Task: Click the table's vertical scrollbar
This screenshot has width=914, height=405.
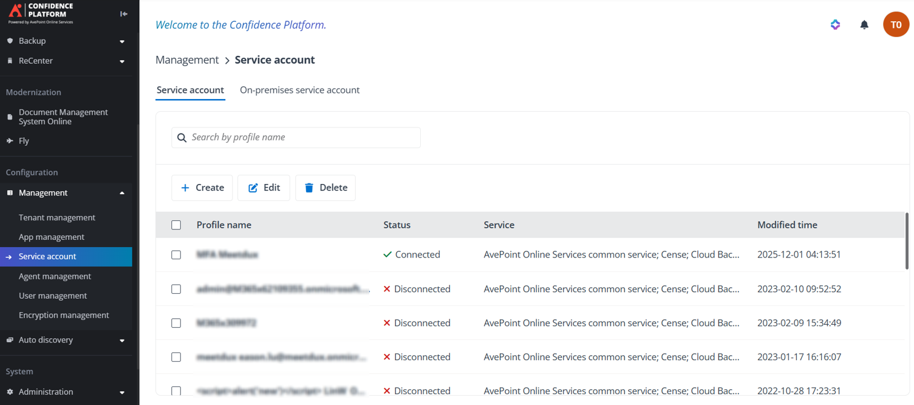Action: click(x=907, y=241)
